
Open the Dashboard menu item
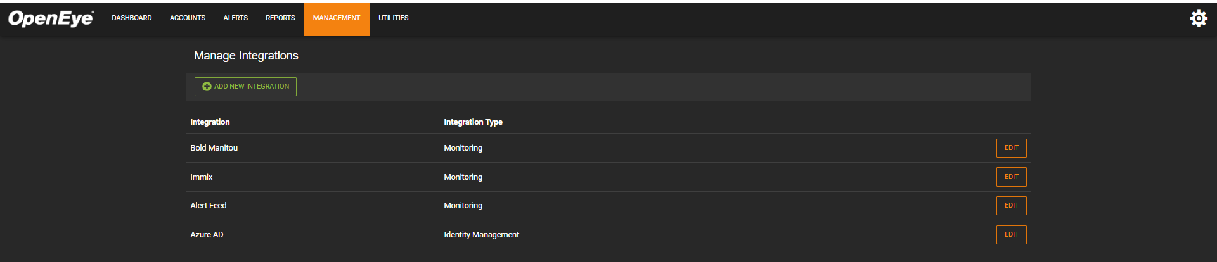click(132, 18)
